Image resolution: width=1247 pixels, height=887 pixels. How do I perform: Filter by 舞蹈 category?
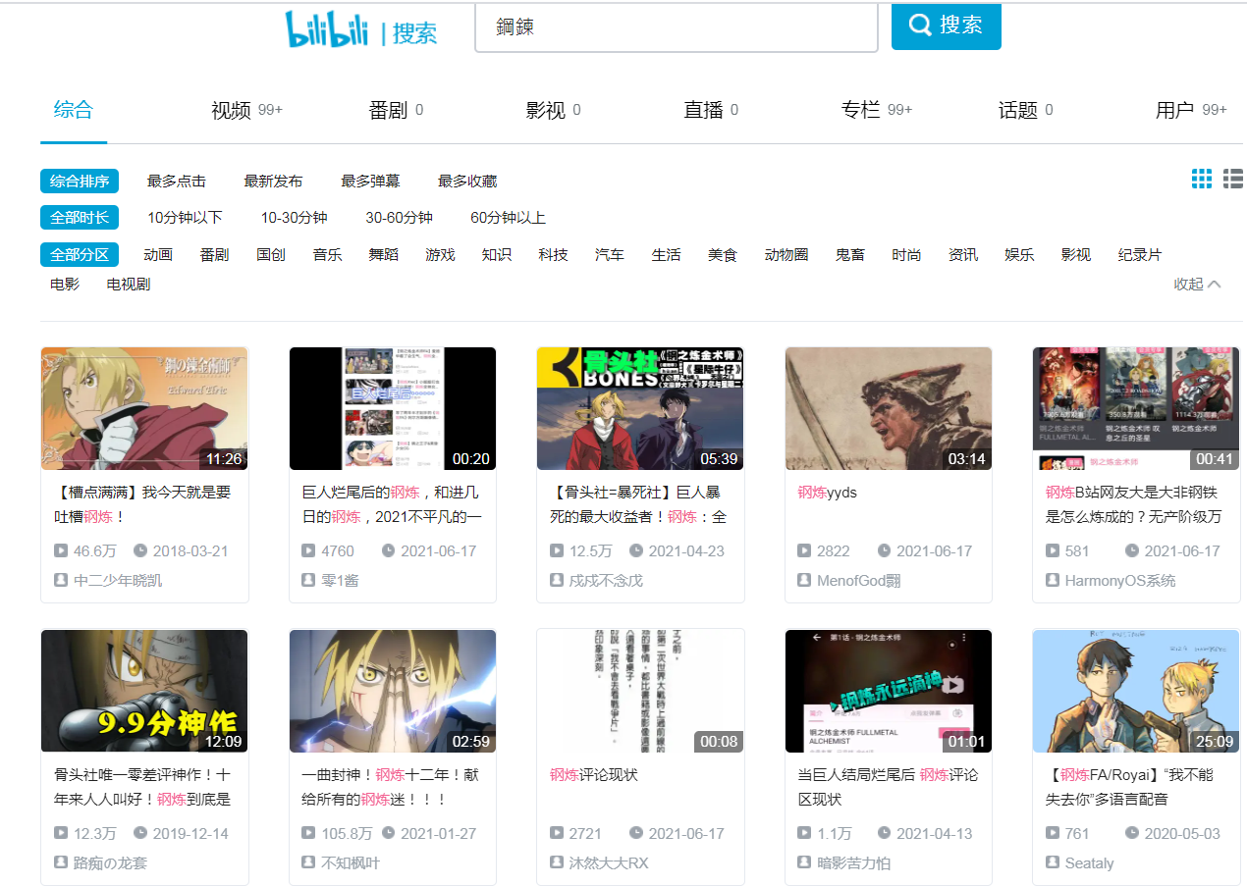tap(384, 255)
